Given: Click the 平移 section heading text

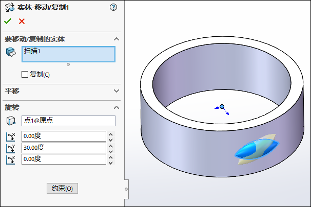Looking at the screenshot, I should point(12,91).
